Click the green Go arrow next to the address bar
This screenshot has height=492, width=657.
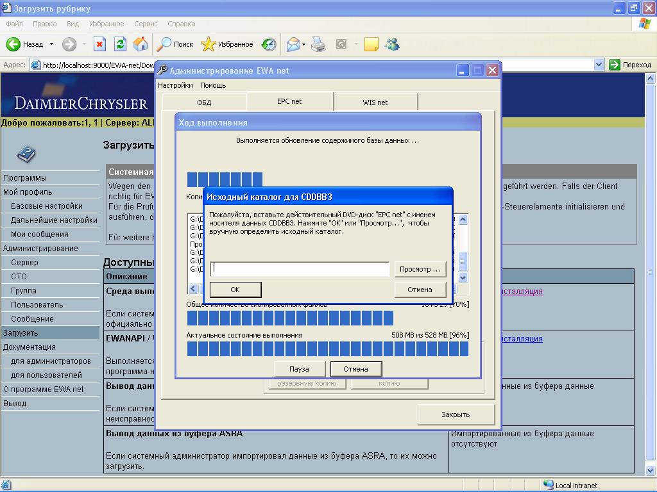[x=614, y=65]
